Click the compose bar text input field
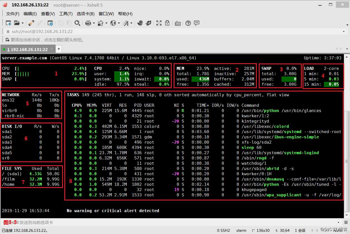The image size is (350, 234). click(x=169, y=222)
